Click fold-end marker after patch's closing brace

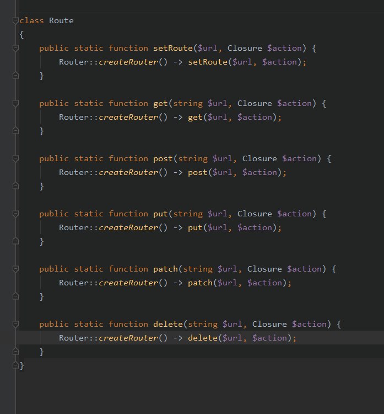[15, 296]
